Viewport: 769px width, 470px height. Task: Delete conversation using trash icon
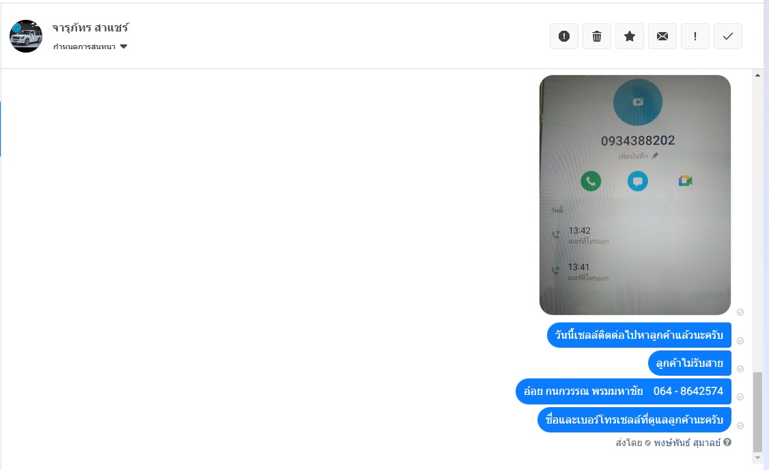(x=597, y=36)
